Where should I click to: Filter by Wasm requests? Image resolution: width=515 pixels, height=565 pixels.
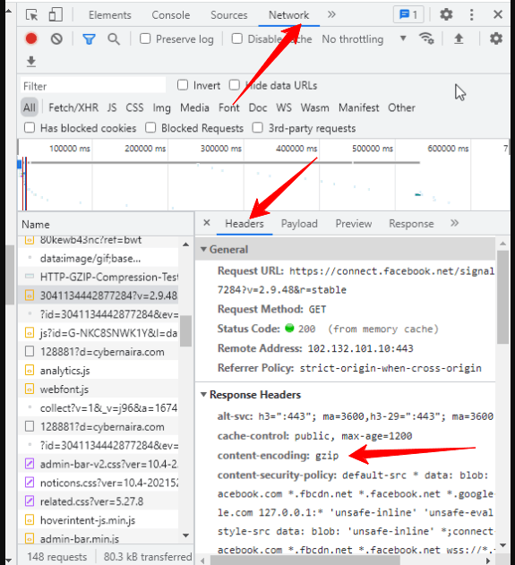315,107
